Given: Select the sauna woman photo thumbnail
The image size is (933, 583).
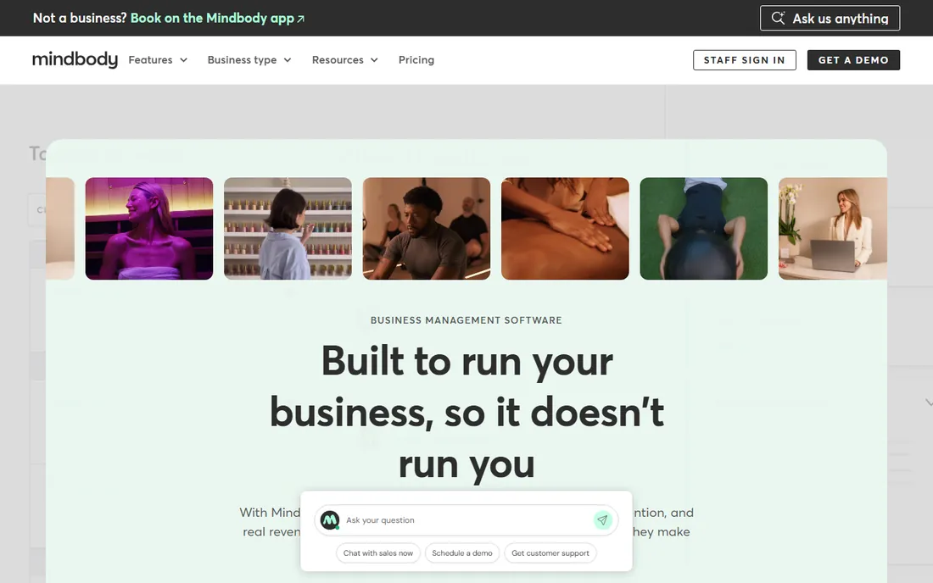Looking at the screenshot, I should [149, 228].
